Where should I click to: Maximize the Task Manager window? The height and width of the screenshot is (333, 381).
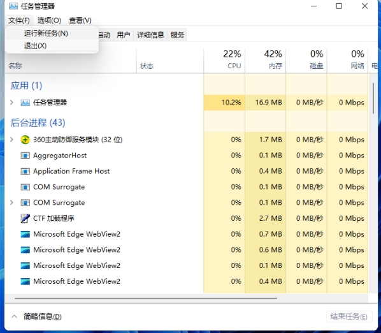coord(339,6)
